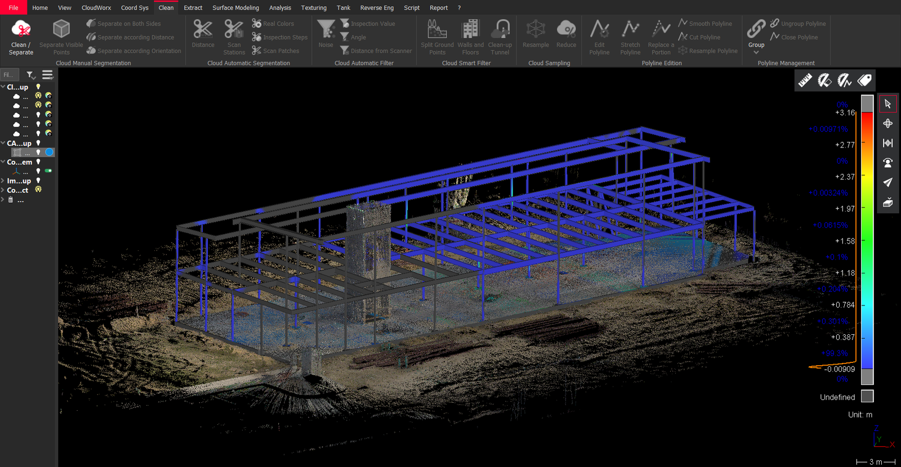
Task: Toggle bulb on the coordinate axes row
Action: (38, 170)
